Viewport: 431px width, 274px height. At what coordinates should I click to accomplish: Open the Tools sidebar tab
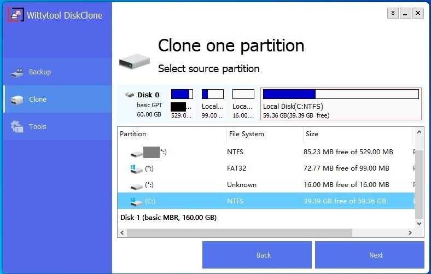click(57, 126)
